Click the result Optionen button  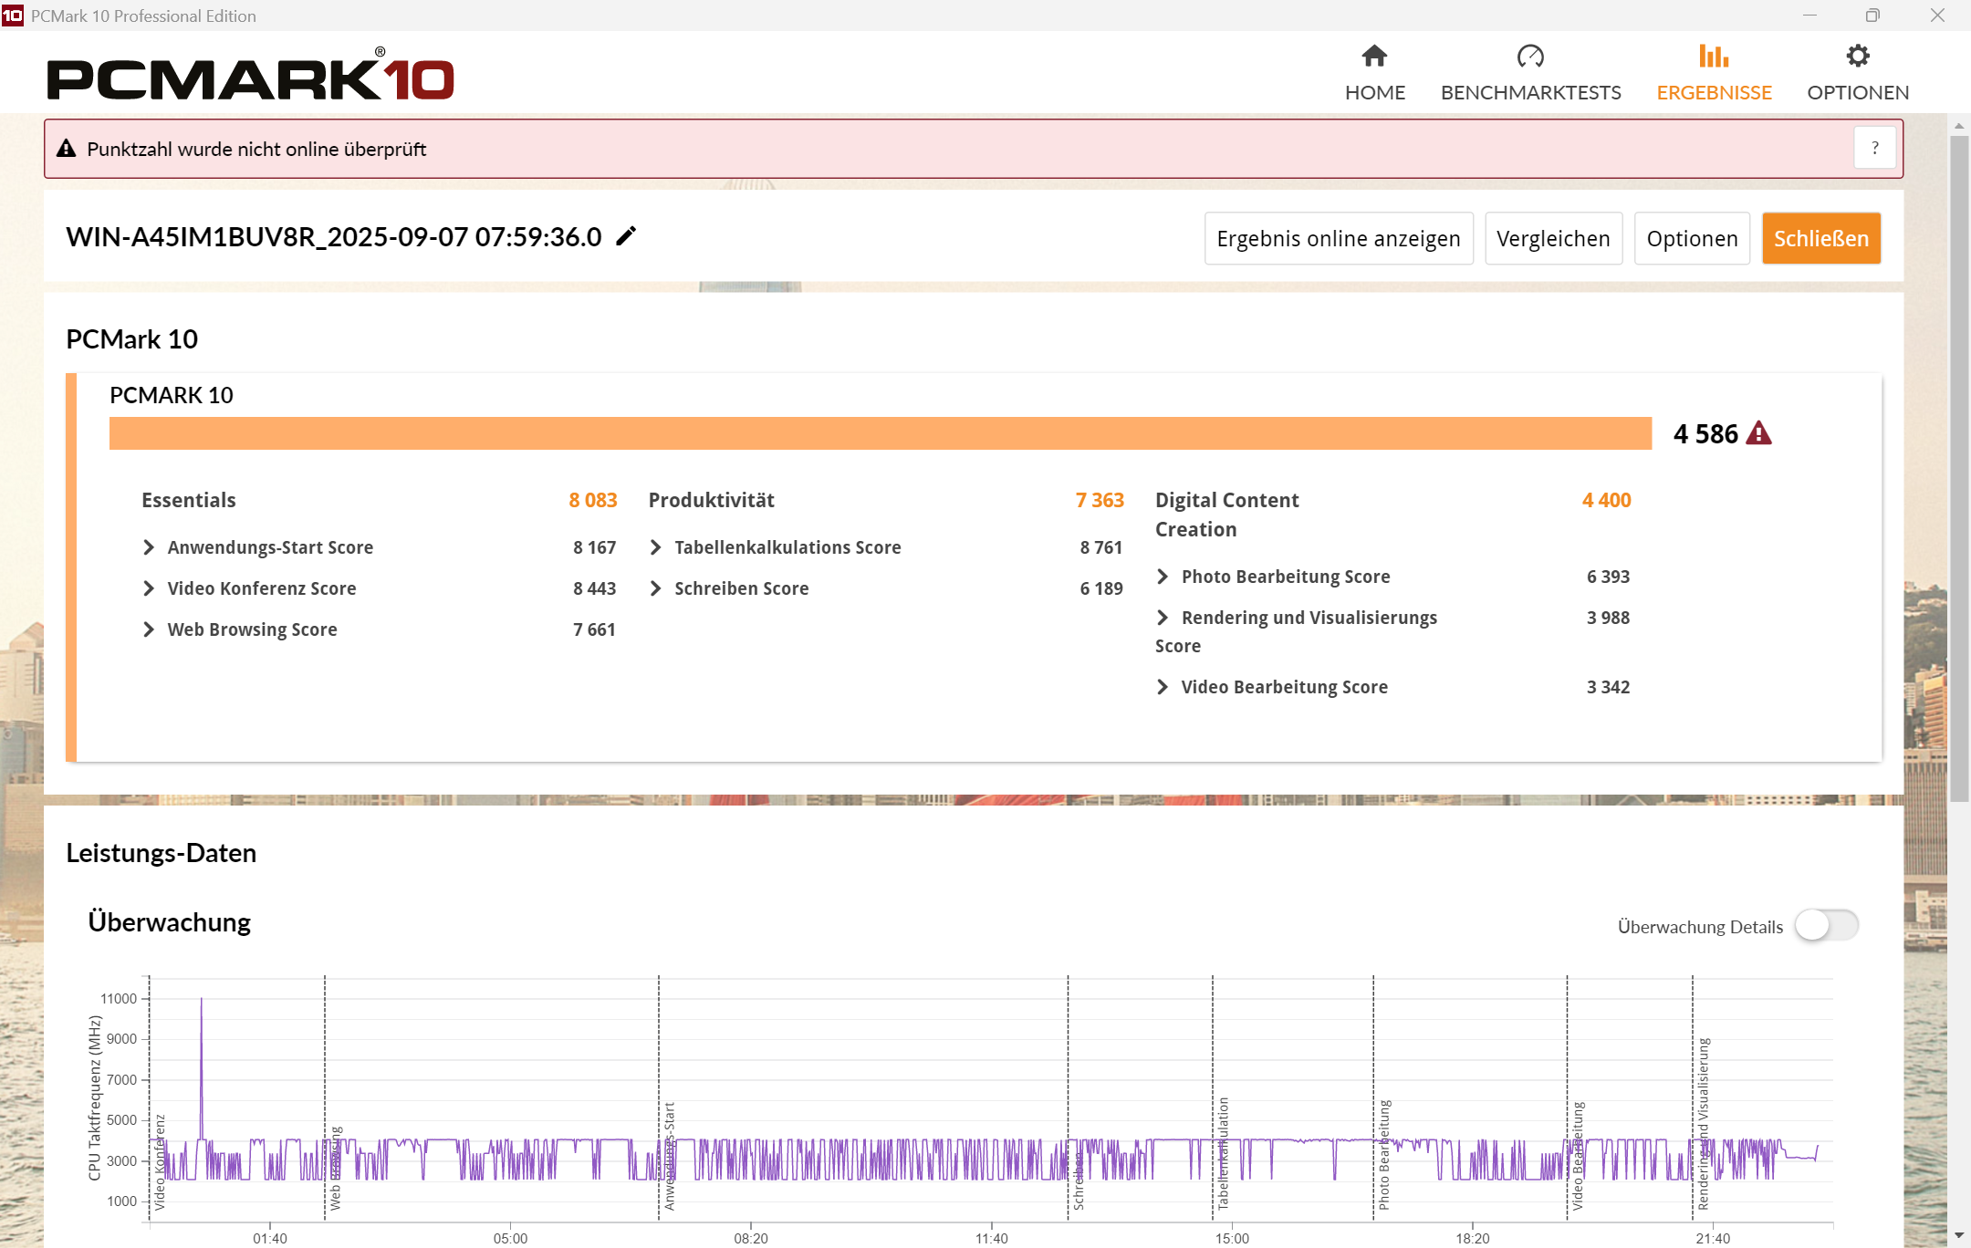(x=1692, y=238)
